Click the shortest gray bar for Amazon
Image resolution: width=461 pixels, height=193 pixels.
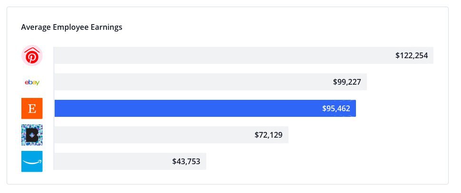pos(130,161)
